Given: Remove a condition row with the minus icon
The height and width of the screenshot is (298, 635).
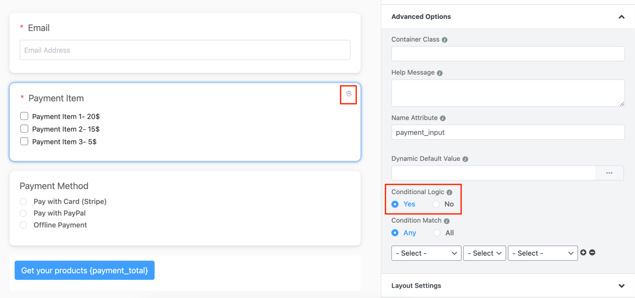Looking at the screenshot, I should (593, 252).
